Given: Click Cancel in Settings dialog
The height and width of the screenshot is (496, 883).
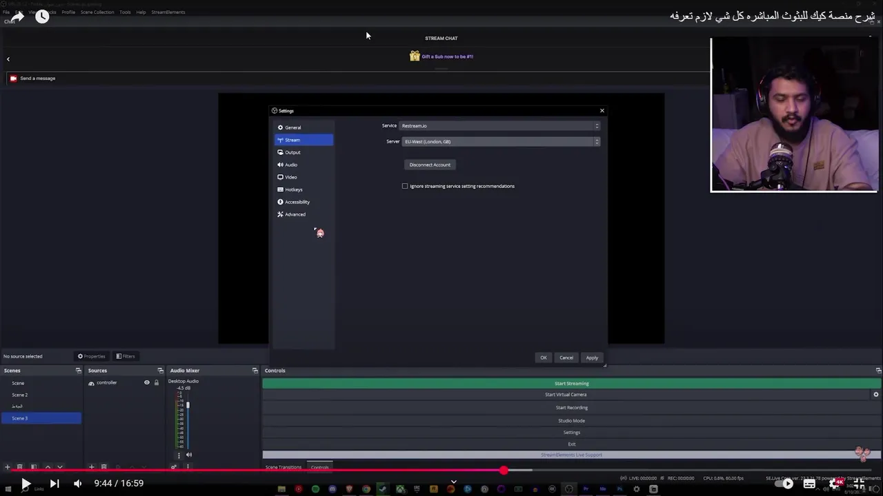Looking at the screenshot, I should (566, 358).
